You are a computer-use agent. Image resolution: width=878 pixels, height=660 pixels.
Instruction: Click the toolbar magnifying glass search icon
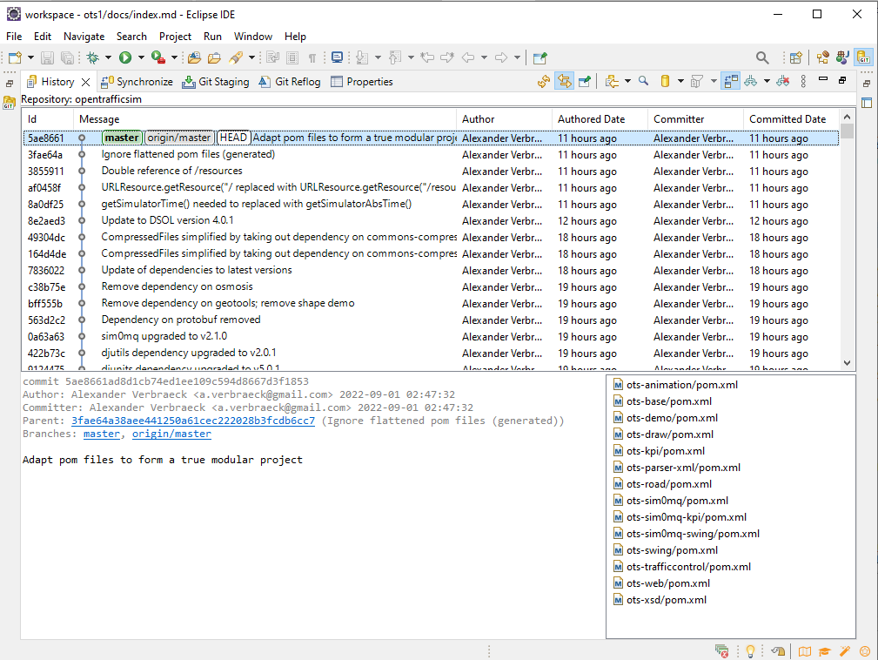click(x=762, y=57)
